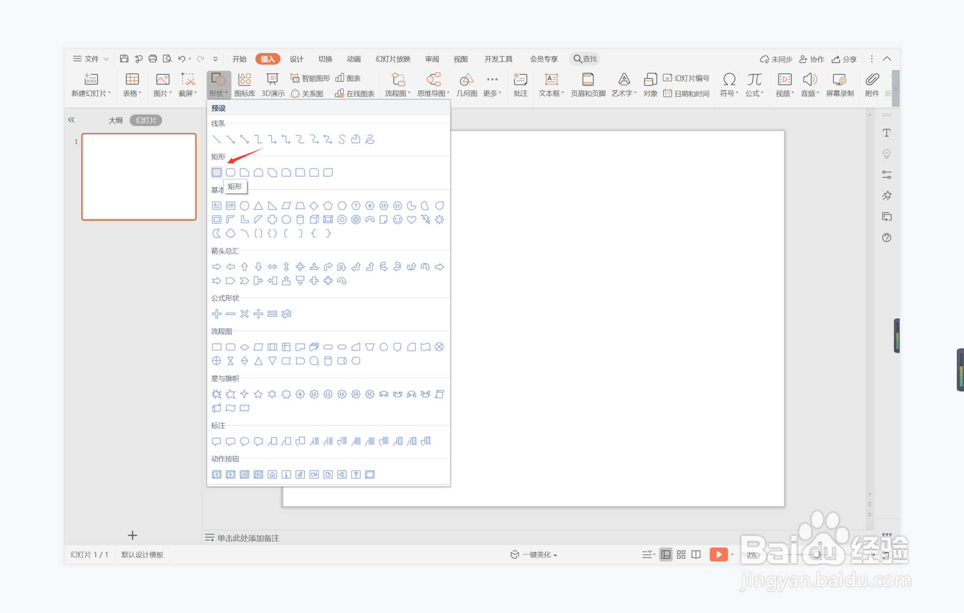Choose the smiley face shape
Viewport: 964px width, 613px height.
point(397,220)
